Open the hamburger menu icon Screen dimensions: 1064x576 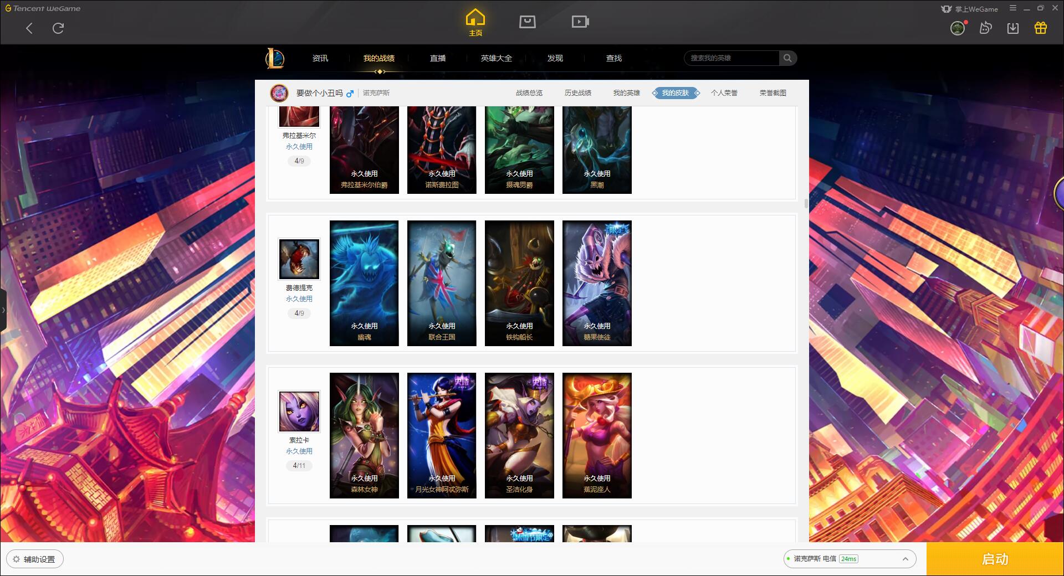click(1013, 8)
